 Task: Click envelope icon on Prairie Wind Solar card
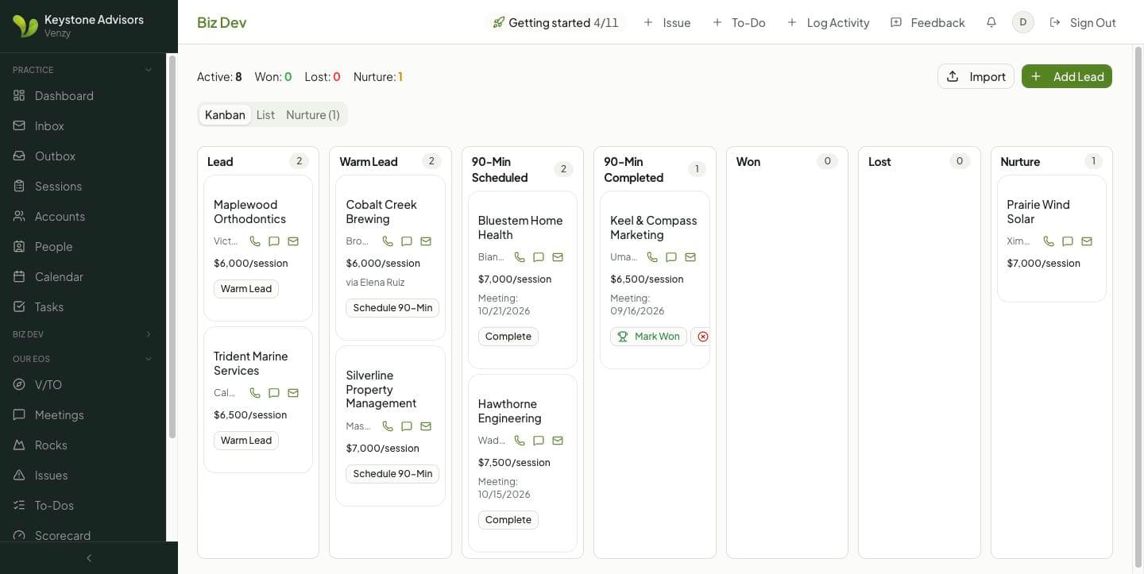[x=1087, y=241]
